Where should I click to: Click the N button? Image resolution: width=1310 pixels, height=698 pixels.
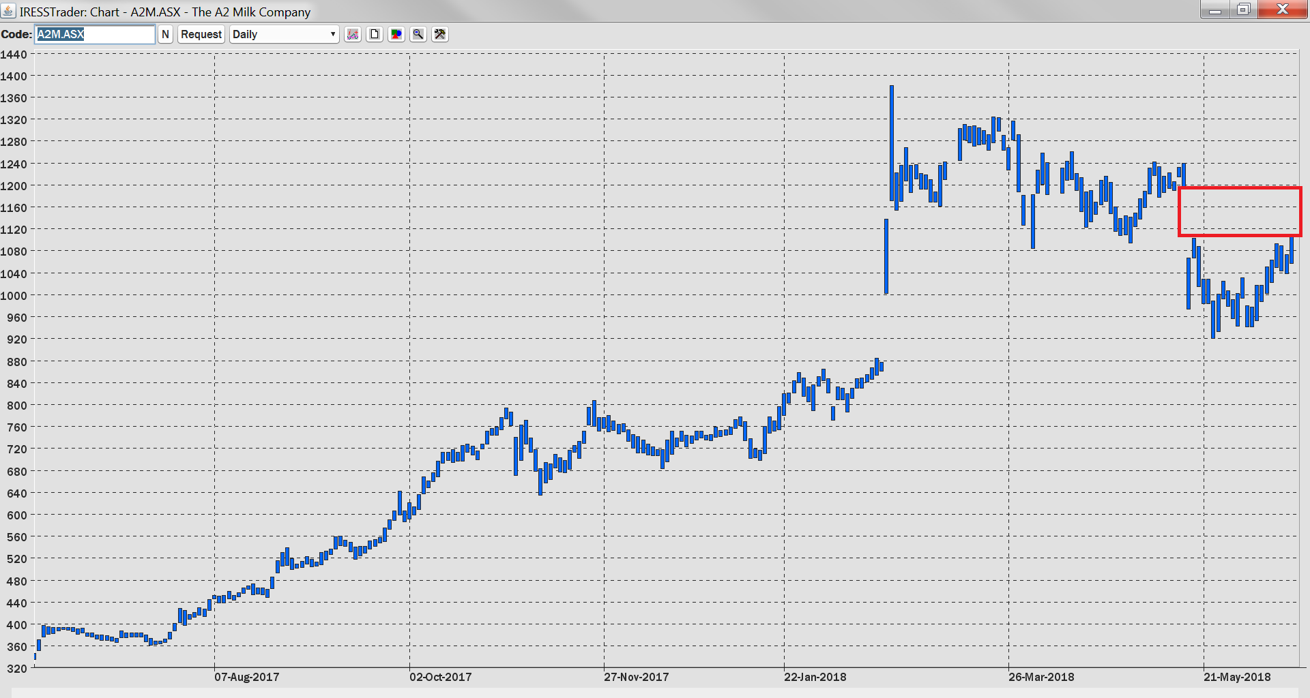tap(165, 34)
